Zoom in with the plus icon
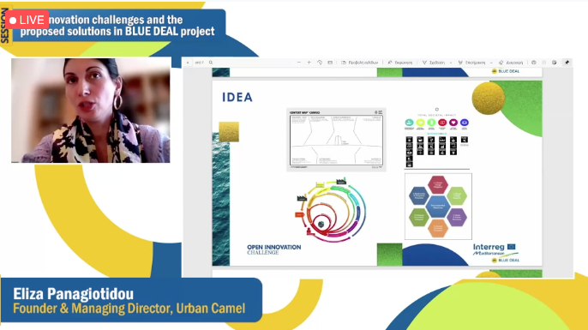The height and width of the screenshot is (330, 588). (309, 63)
